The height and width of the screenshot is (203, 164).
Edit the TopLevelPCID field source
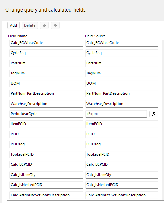point(122,155)
